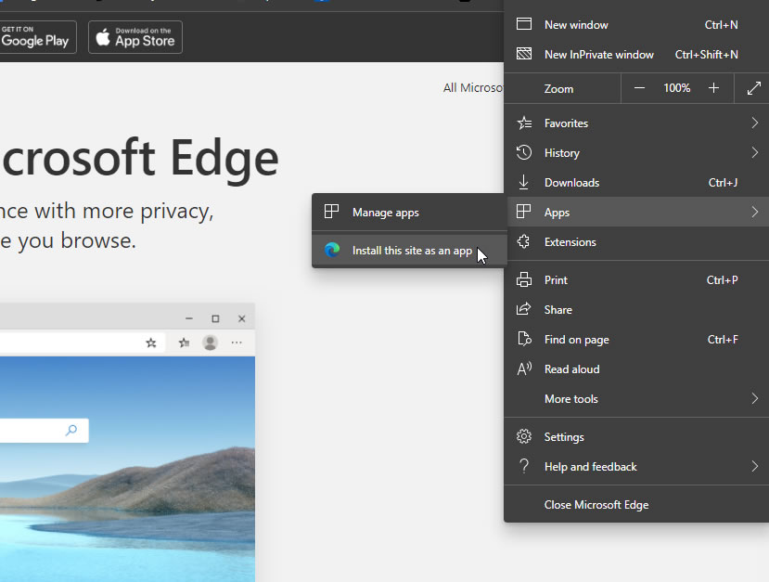Click the Apple logo on App Store badge
The height and width of the screenshot is (582, 769).
click(102, 37)
